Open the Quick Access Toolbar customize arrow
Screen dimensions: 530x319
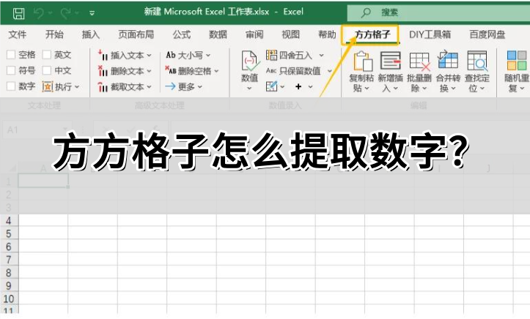click(92, 13)
